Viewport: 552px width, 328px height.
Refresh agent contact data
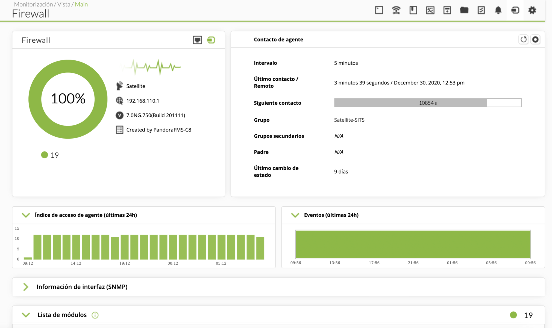(523, 39)
